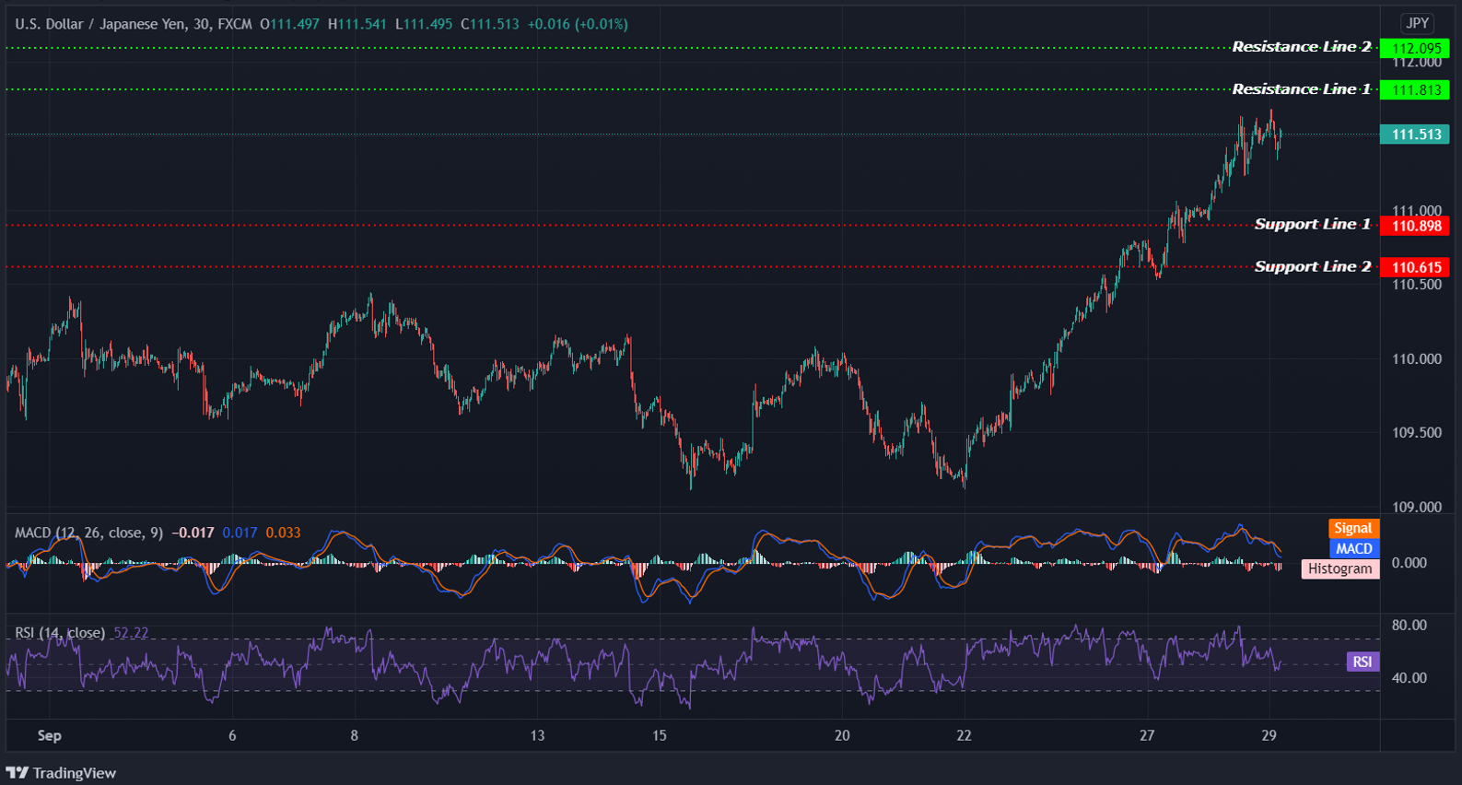Viewport: 1462px width, 785px height.
Task: Select the 110.898 Support Line 1 price label
Action: pyautogui.click(x=1415, y=226)
